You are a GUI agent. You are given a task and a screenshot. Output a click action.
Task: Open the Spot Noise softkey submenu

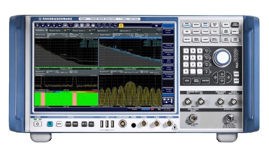[168, 60]
